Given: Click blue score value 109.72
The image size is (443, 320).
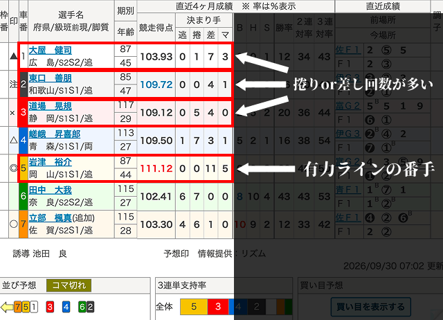Looking at the screenshot, I should 156,85.
